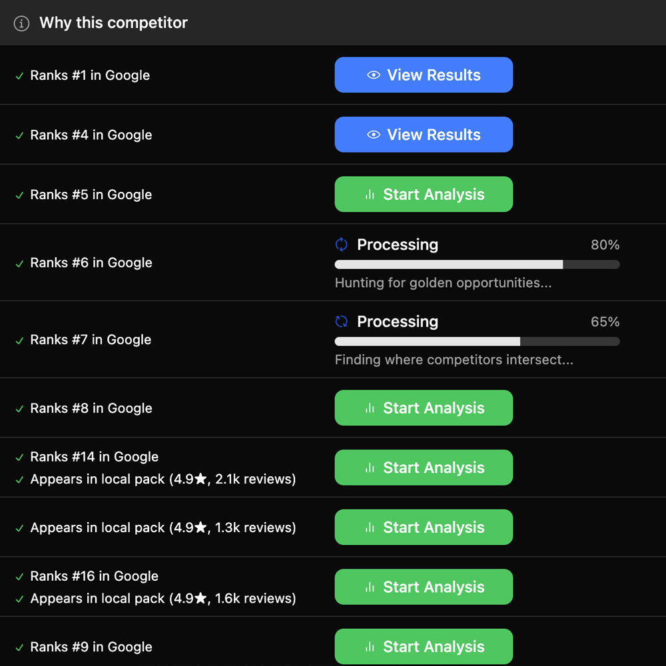The width and height of the screenshot is (666, 666).
Task: Start Analysis for Ranks #14 competitor
Action: coord(424,468)
